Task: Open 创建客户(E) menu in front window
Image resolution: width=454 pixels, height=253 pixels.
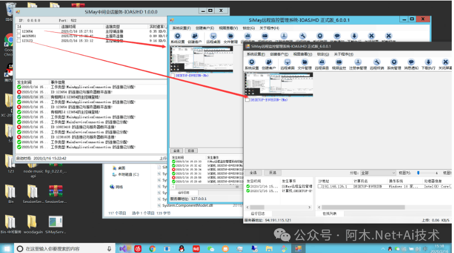Action: (x=279, y=54)
